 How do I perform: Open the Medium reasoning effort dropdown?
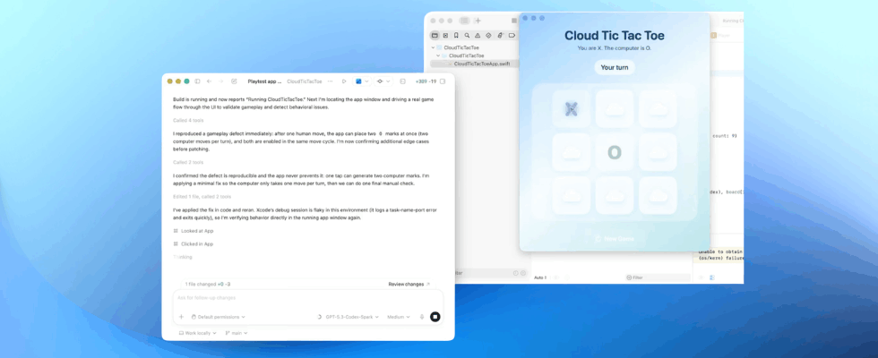click(x=398, y=317)
